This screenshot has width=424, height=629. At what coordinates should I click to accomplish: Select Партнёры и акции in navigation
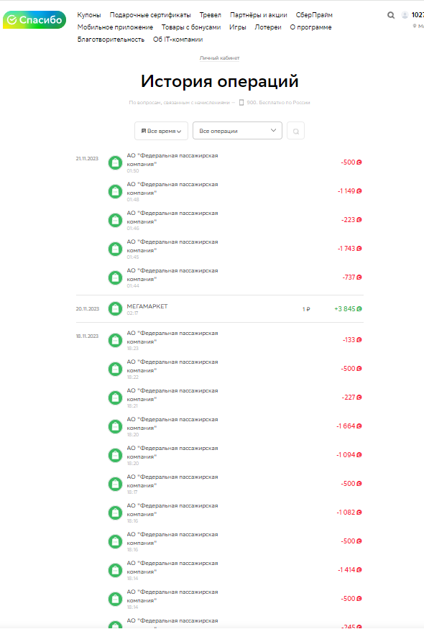click(x=258, y=15)
